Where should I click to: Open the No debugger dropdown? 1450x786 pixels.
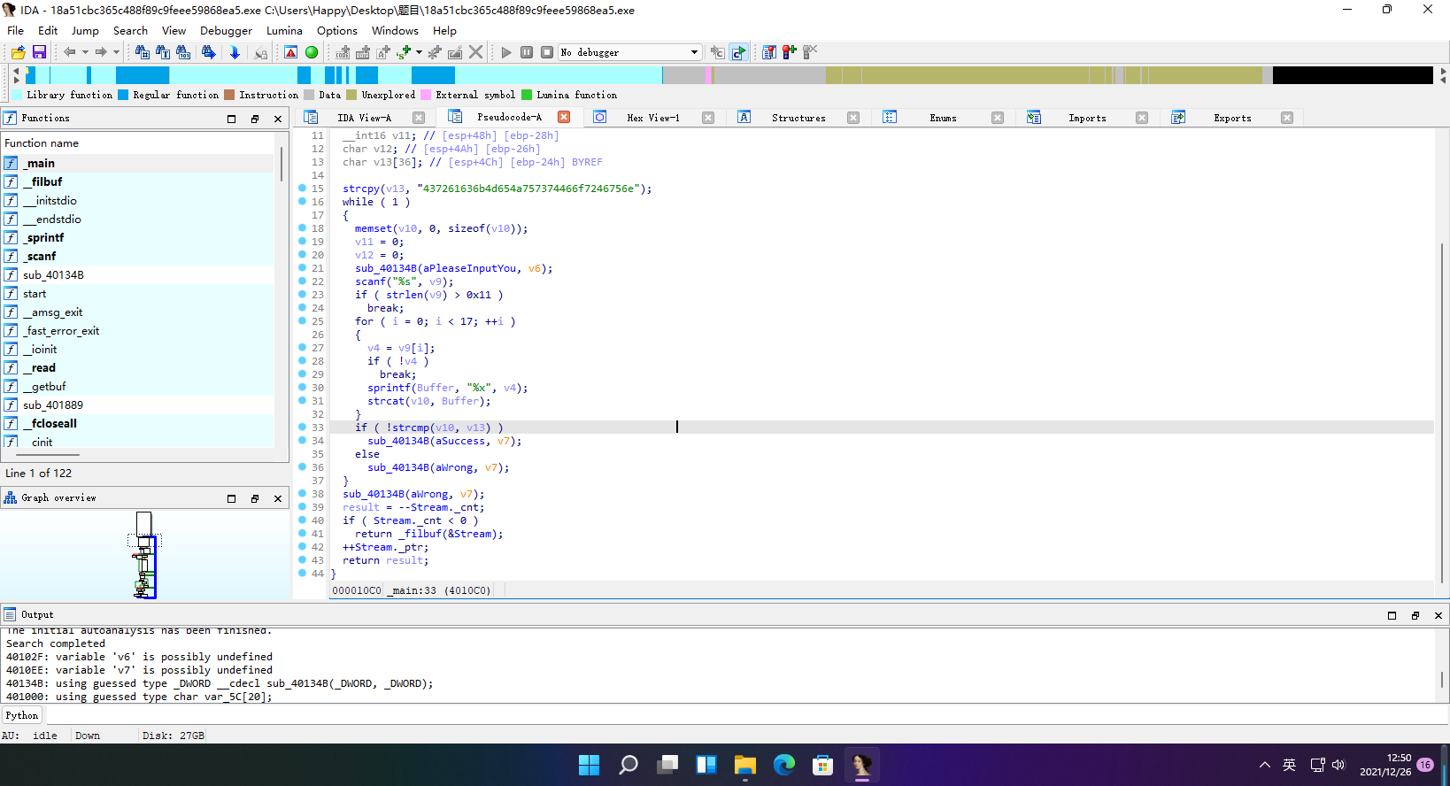click(630, 52)
